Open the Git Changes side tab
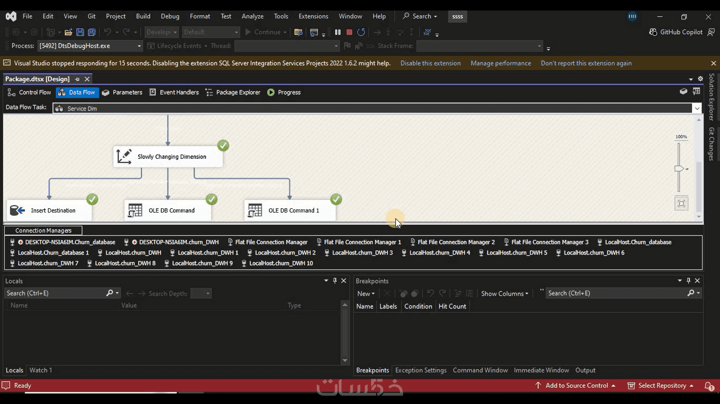Viewport: 720px width, 404px height. coord(712,144)
